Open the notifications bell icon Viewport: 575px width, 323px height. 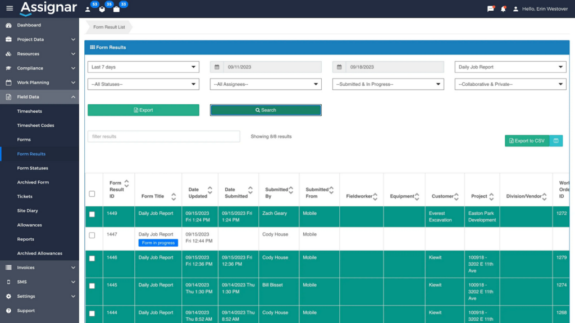(503, 8)
